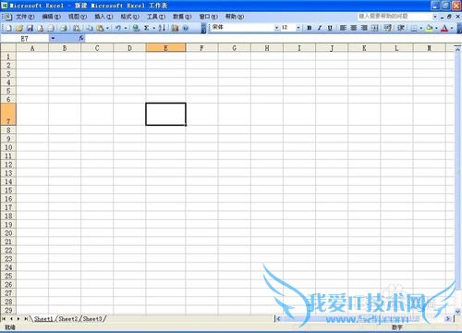Open the AutoSum functions dropdown arrow
The width and height of the screenshot is (462, 333).
(153, 28)
